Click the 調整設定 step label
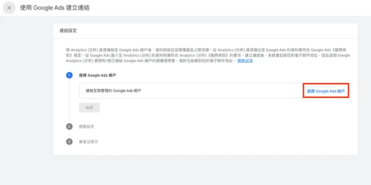Viewport: 371px width, 185px height. pyautogui.click(x=87, y=126)
